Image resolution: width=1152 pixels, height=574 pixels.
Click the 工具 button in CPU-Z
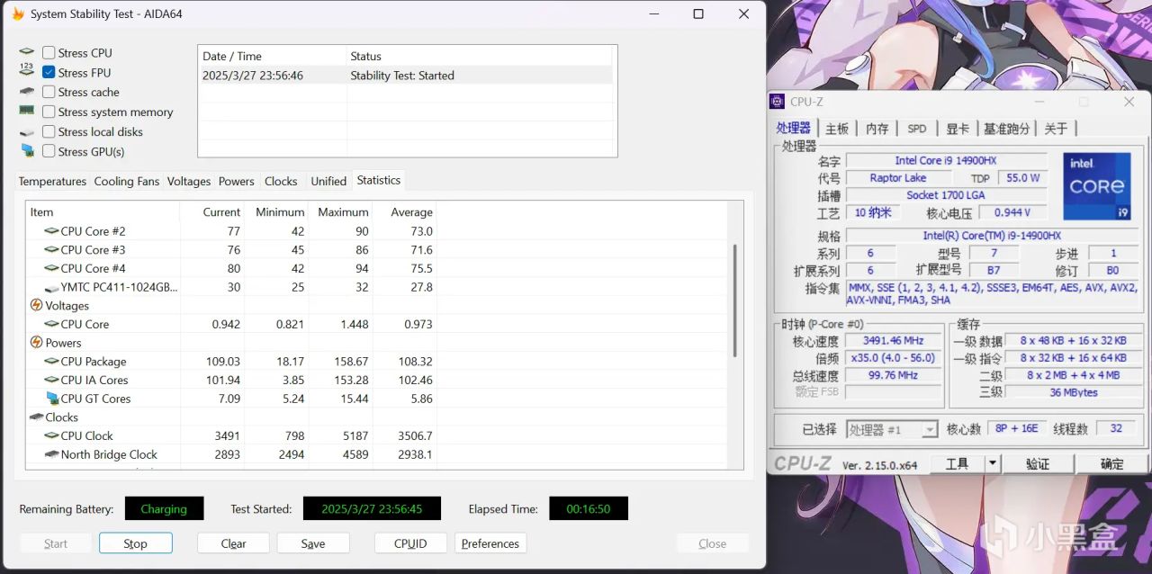pyautogui.click(x=957, y=463)
